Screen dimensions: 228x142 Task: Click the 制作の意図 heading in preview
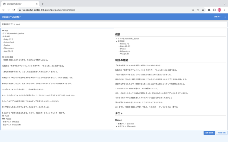tap(122, 60)
